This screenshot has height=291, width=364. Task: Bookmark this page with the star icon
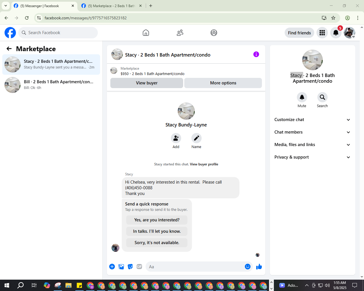pyautogui.click(x=333, y=18)
